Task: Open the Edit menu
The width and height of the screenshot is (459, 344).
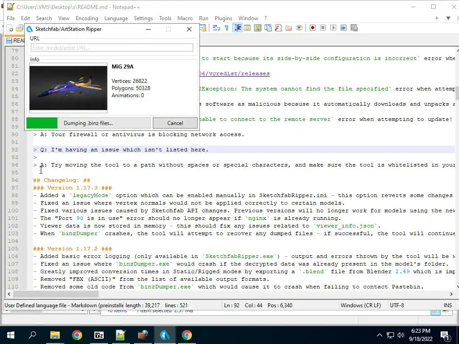Action: (x=26, y=18)
